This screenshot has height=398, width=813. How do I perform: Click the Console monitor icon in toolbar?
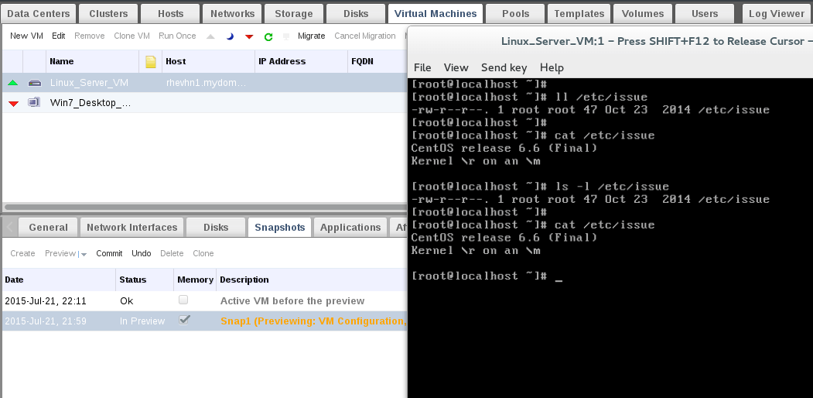[x=286, y=36]
